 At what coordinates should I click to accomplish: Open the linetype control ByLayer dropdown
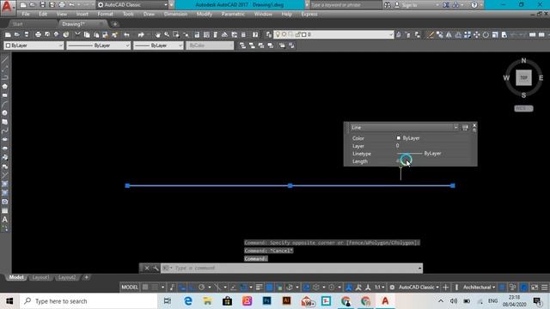99,45
